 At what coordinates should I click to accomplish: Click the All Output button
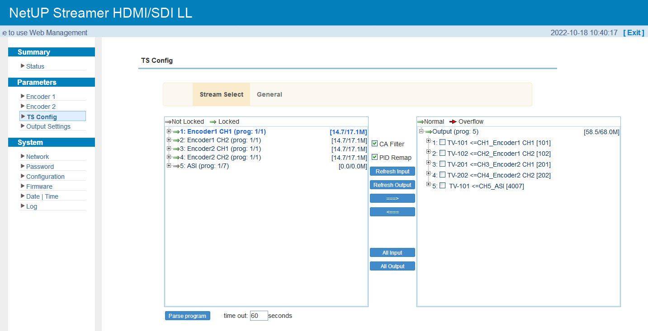click(393, 266)
